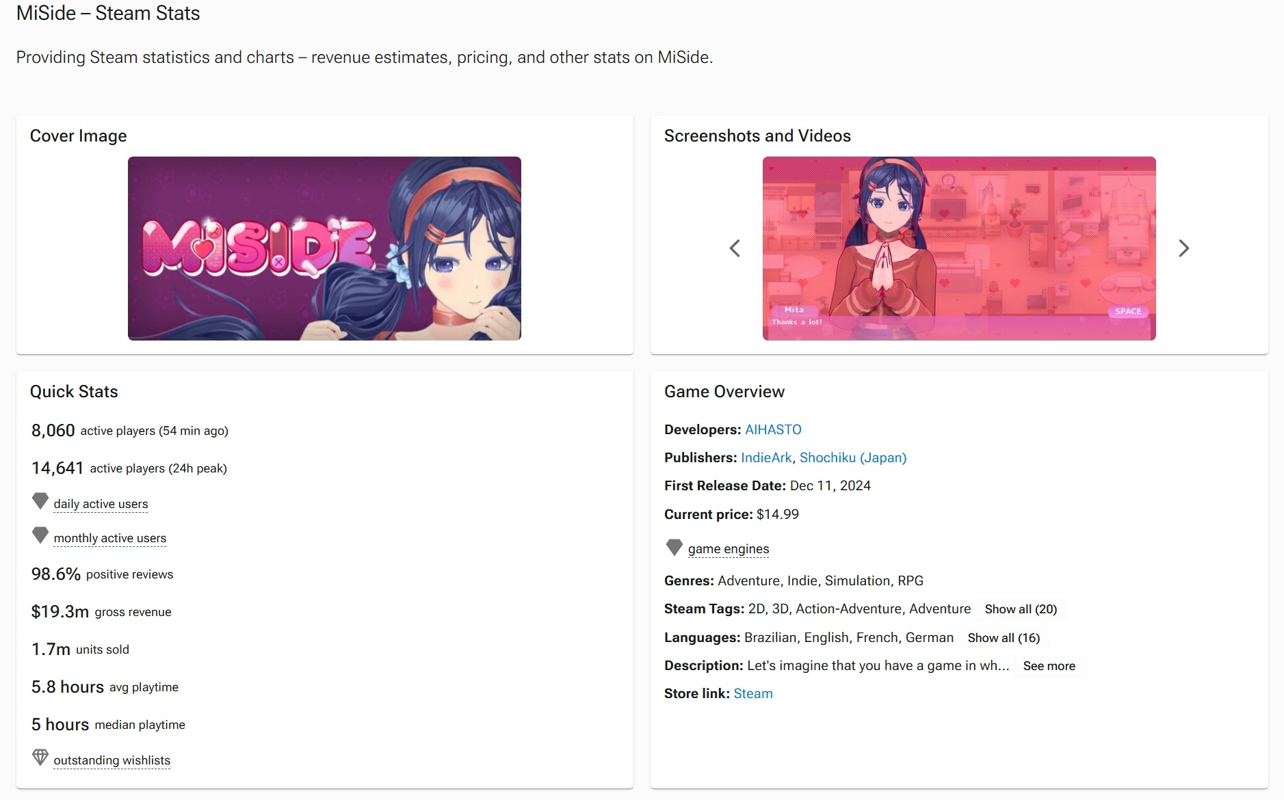Open the monthly active users link
The width and height of the screenshot is (1284, 800).
click(110, 538)
